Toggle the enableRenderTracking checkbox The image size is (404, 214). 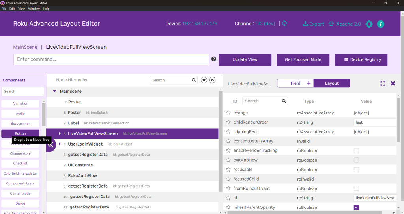(x=356, y=151)
